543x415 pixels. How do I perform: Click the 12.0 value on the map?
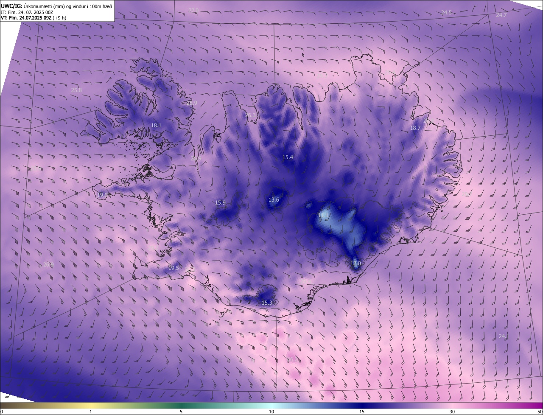pos(355,263)
